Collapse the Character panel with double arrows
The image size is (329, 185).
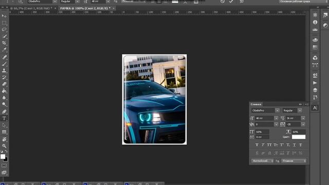click(300, 104)
